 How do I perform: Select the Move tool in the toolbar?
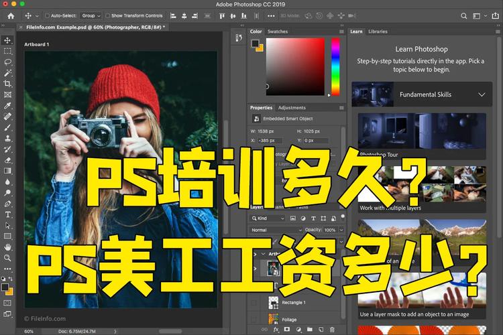pyautogui.click(x=7, y=40)
